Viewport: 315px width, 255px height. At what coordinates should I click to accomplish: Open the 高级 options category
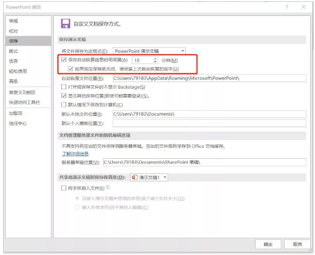point(28,81)
